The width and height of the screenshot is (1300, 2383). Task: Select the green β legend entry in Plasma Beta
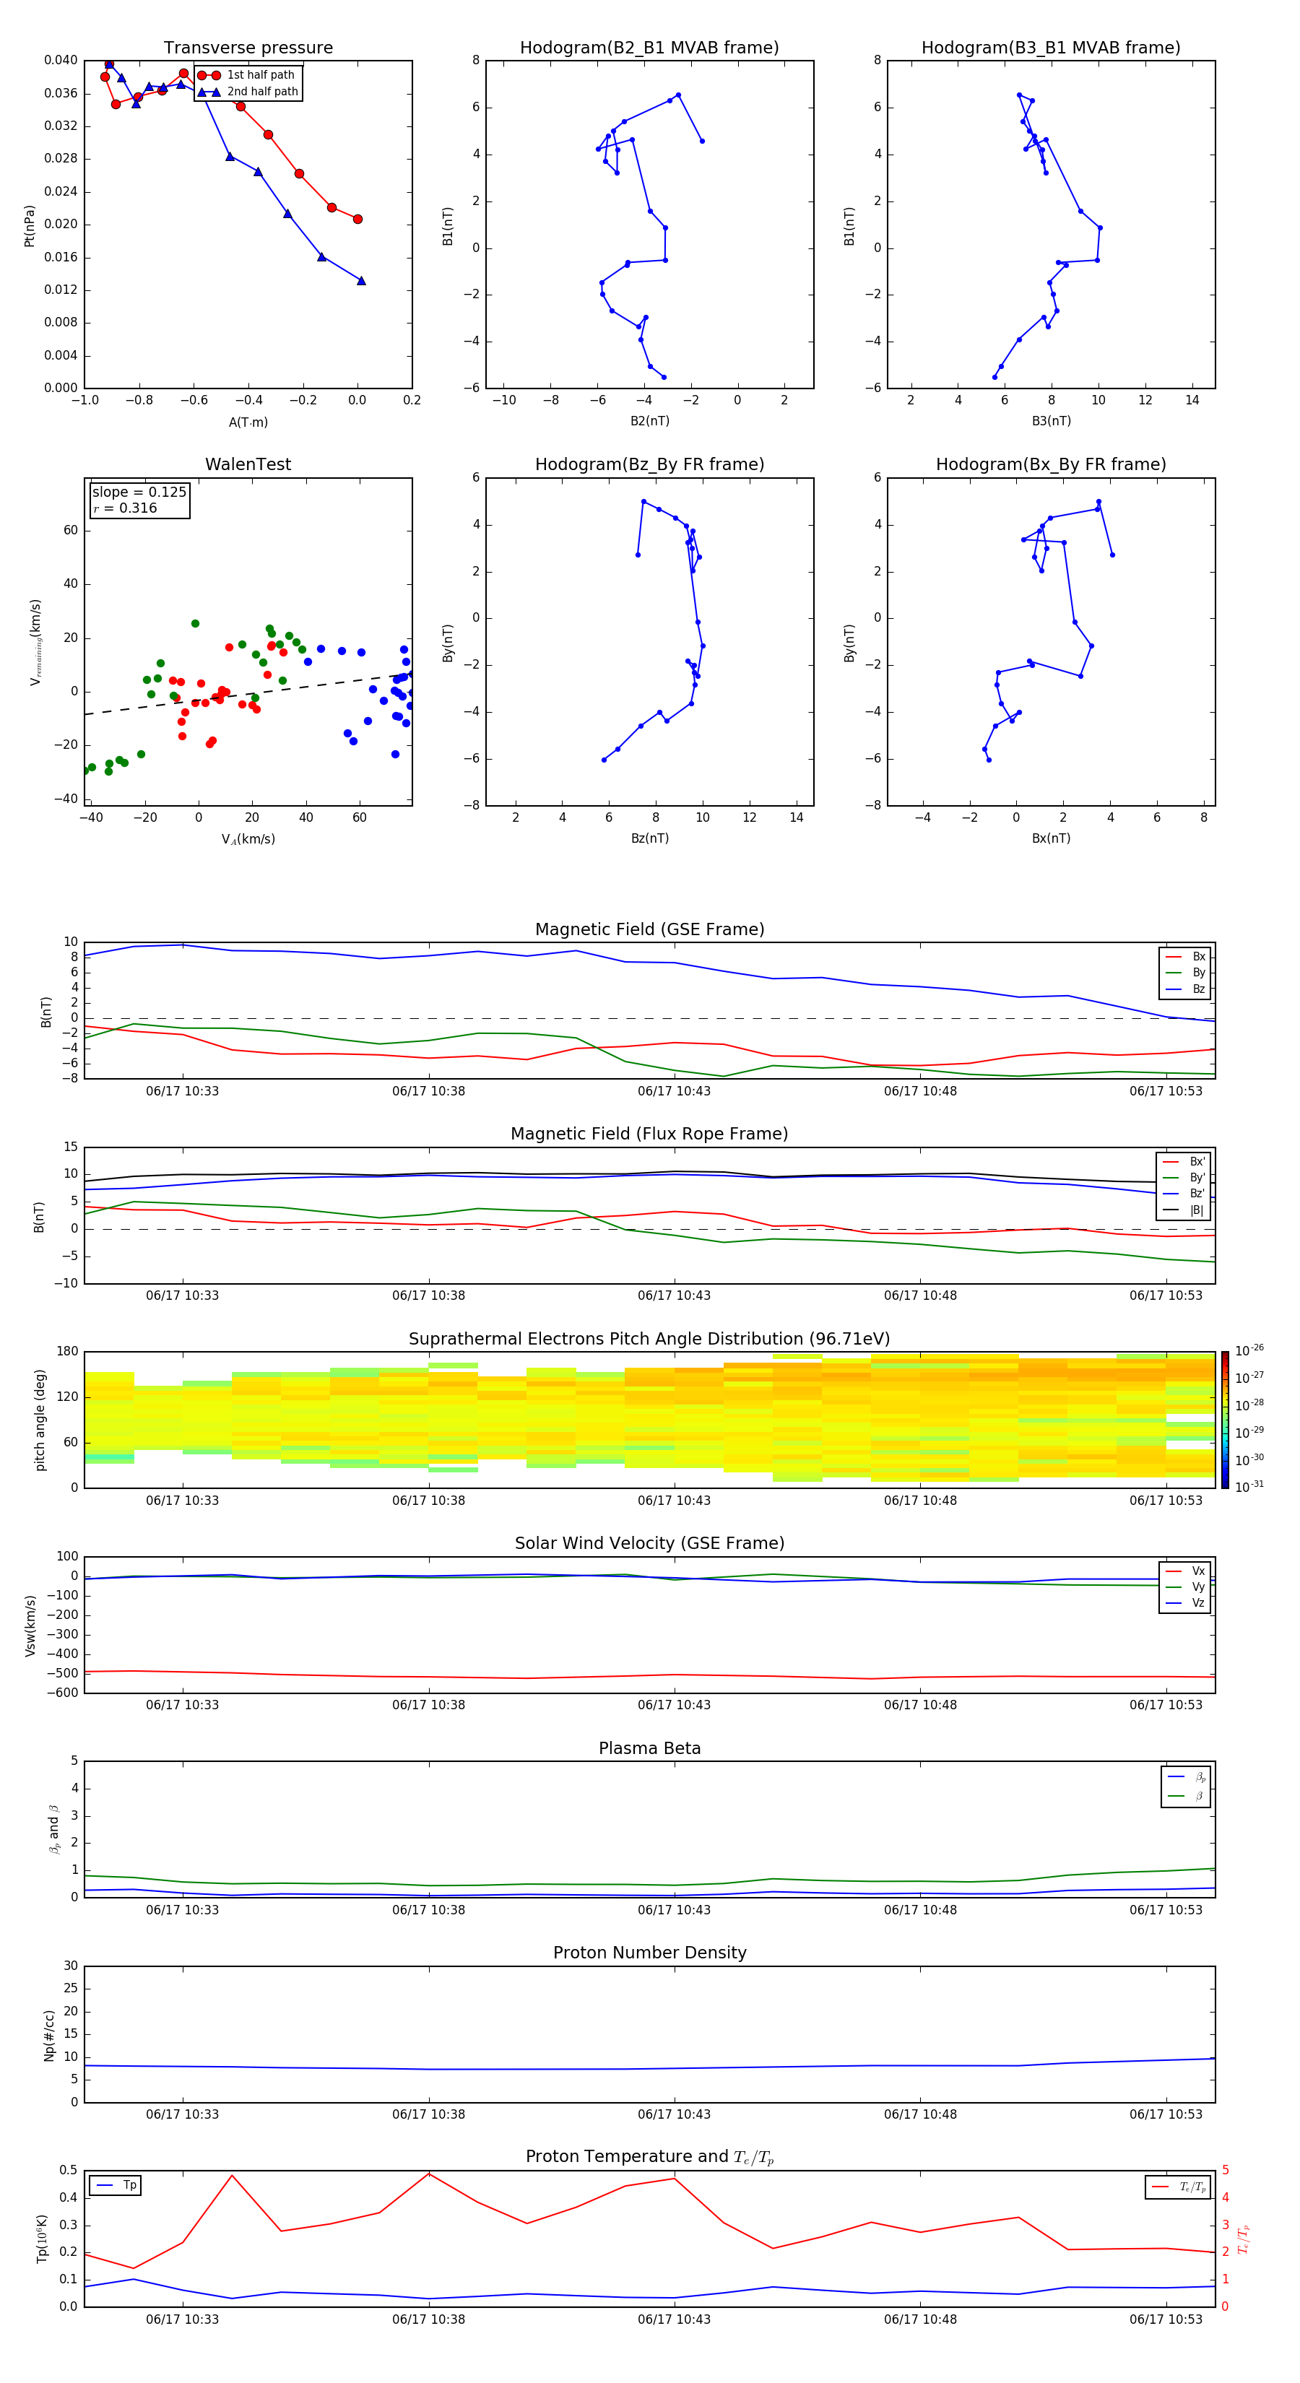coord(1187,1796)
